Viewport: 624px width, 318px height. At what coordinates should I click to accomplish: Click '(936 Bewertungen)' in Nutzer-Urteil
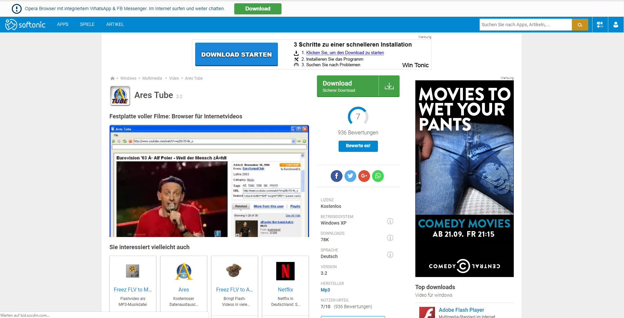coord(353,307)
